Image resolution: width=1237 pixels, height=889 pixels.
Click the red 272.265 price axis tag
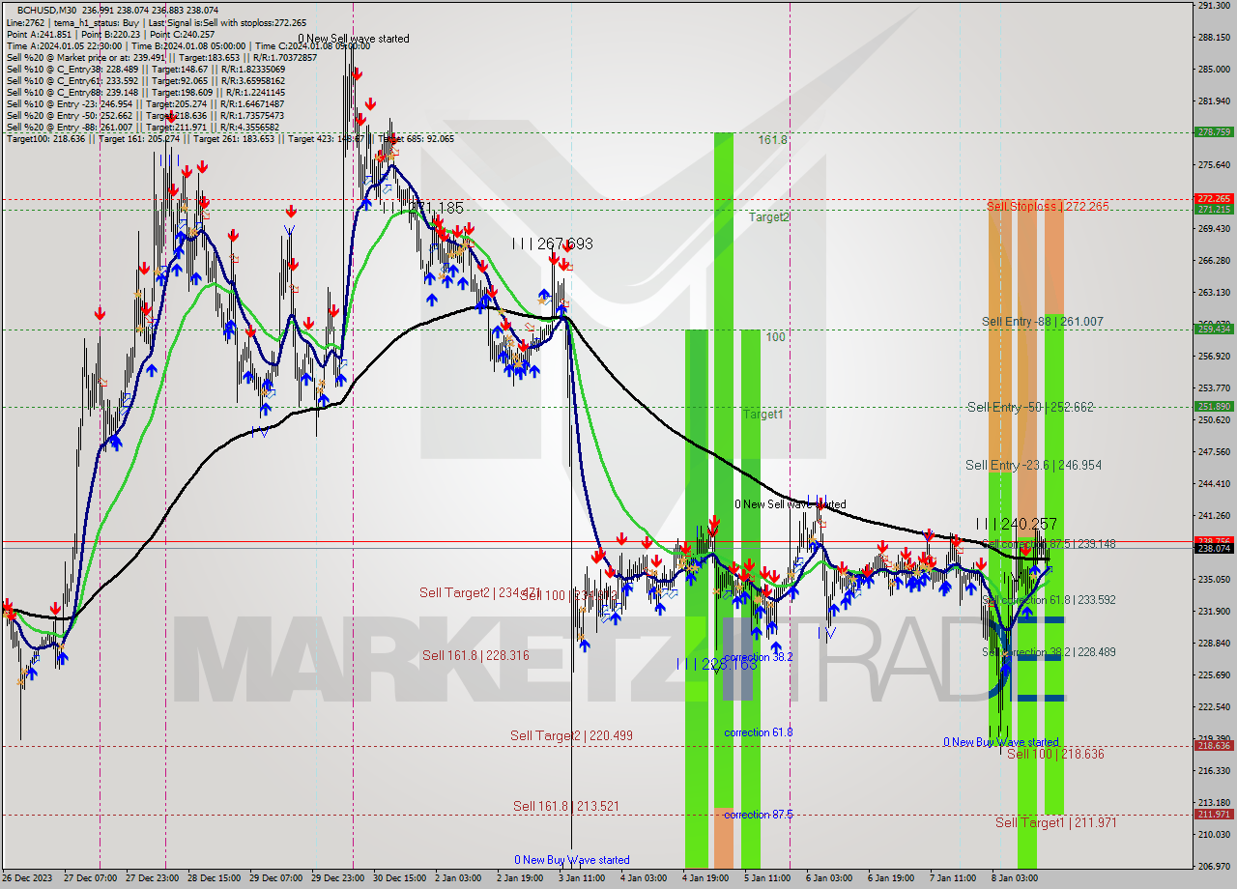pyautogui.click(x=1214, y=199)
